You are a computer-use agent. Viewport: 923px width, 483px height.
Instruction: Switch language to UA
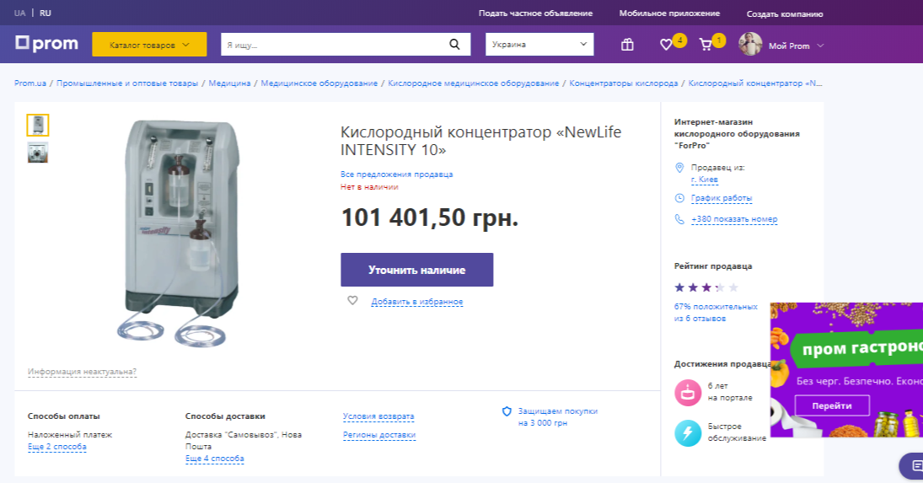click(20, 13)
